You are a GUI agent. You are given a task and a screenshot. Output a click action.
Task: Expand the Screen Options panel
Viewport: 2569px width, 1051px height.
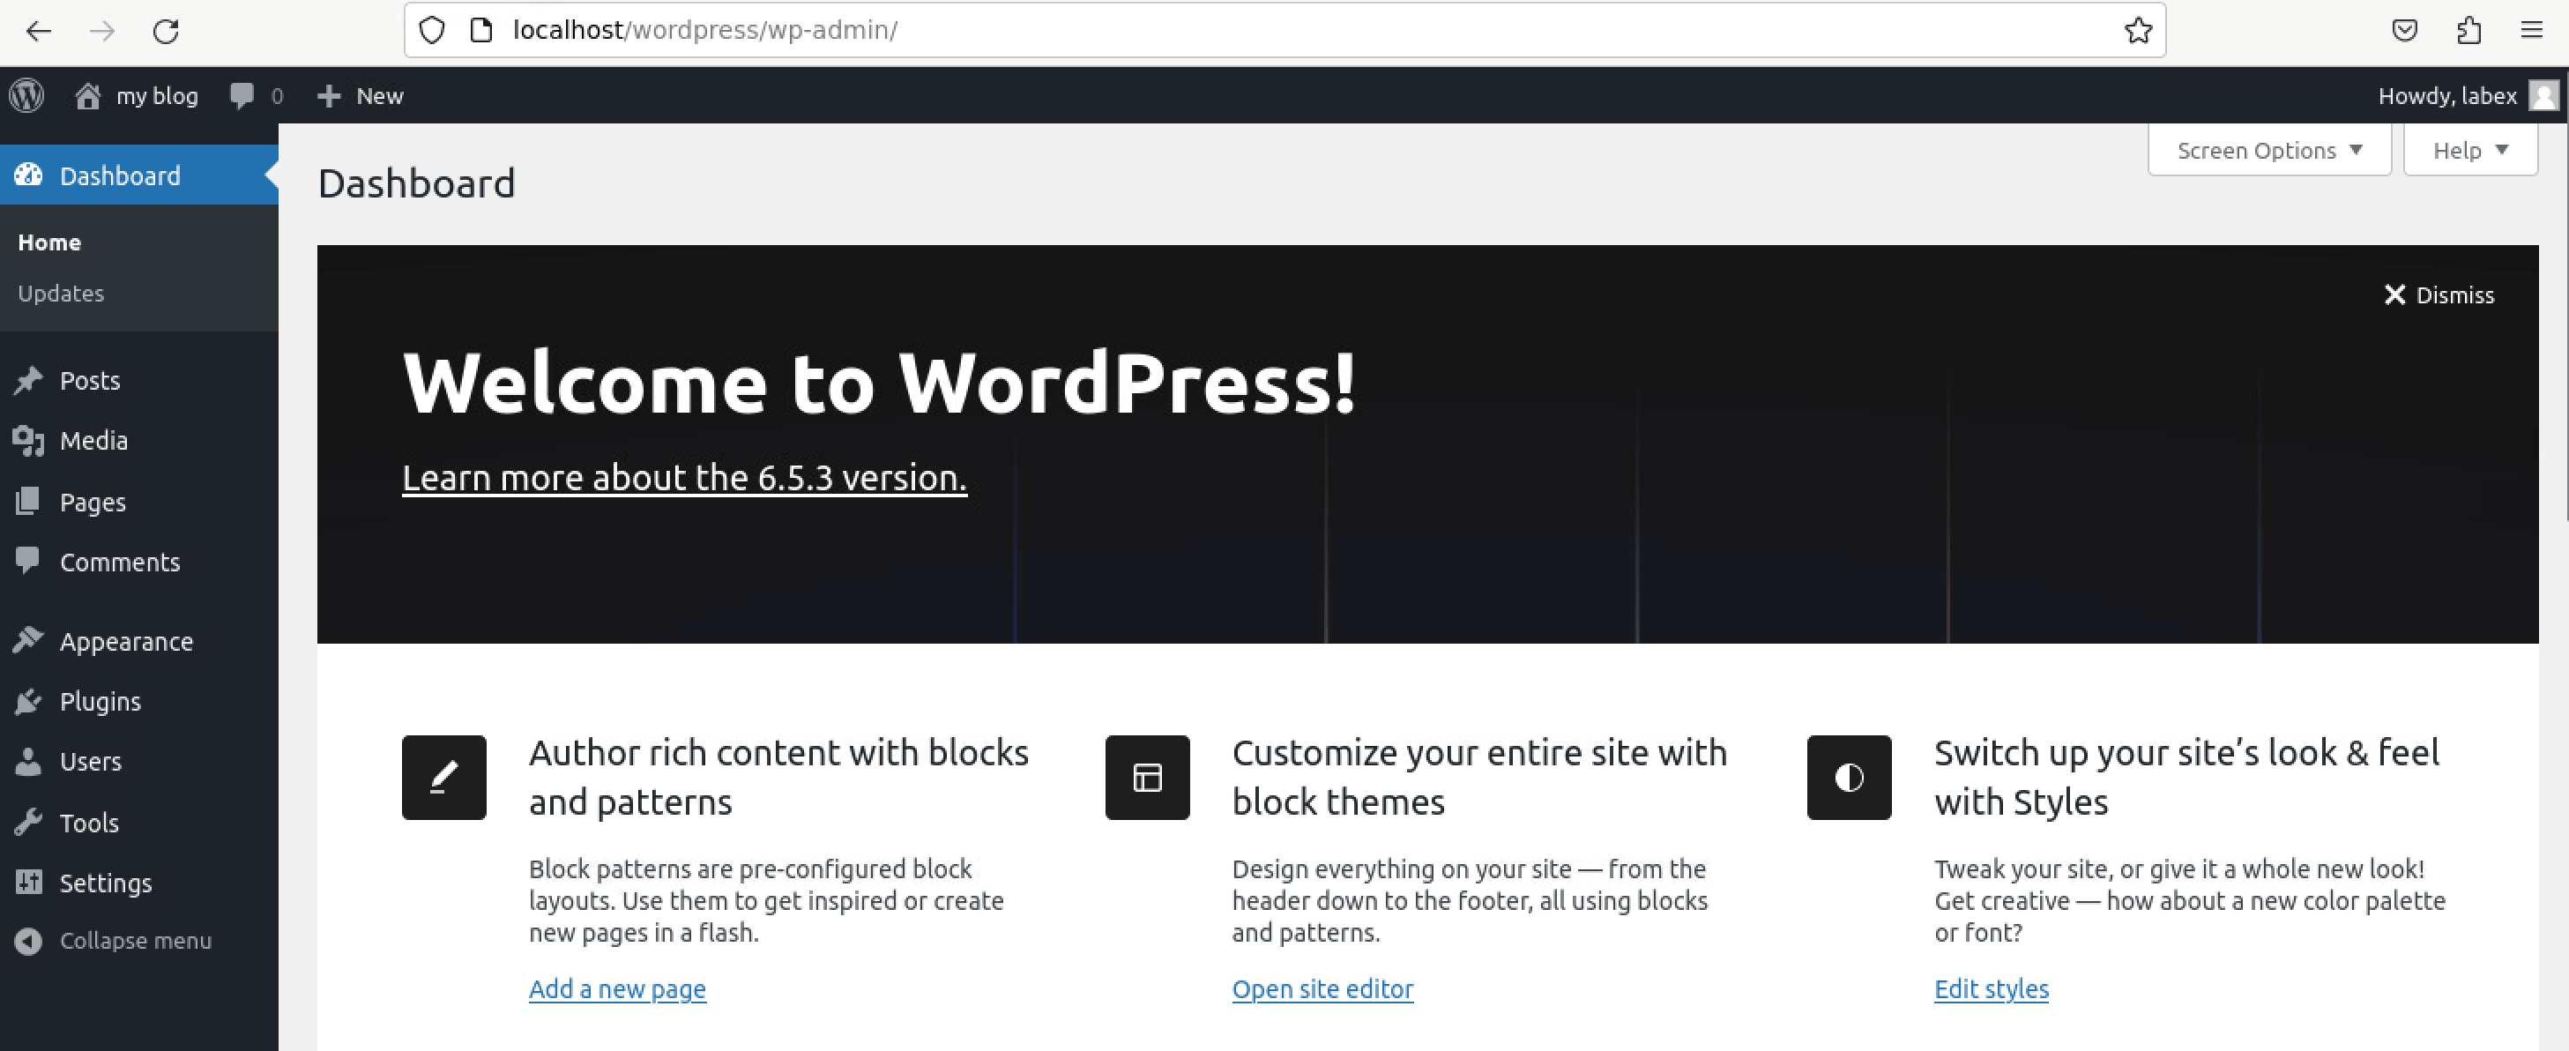pyautogui.click(x=2267, y=150)
